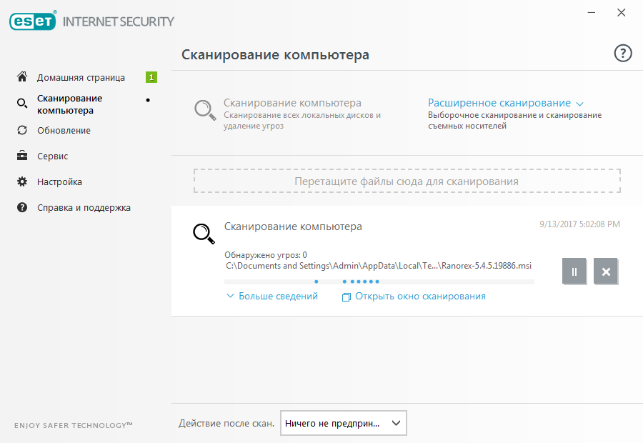Open help with the top-right question mark
The height and width of the screenshot is (443, 643).
pyautogui.click(x=623, y=54)
